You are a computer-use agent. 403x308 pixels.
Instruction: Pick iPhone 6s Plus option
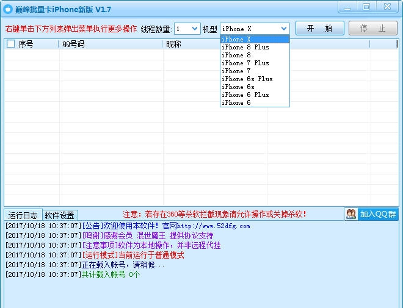[247, 79]
